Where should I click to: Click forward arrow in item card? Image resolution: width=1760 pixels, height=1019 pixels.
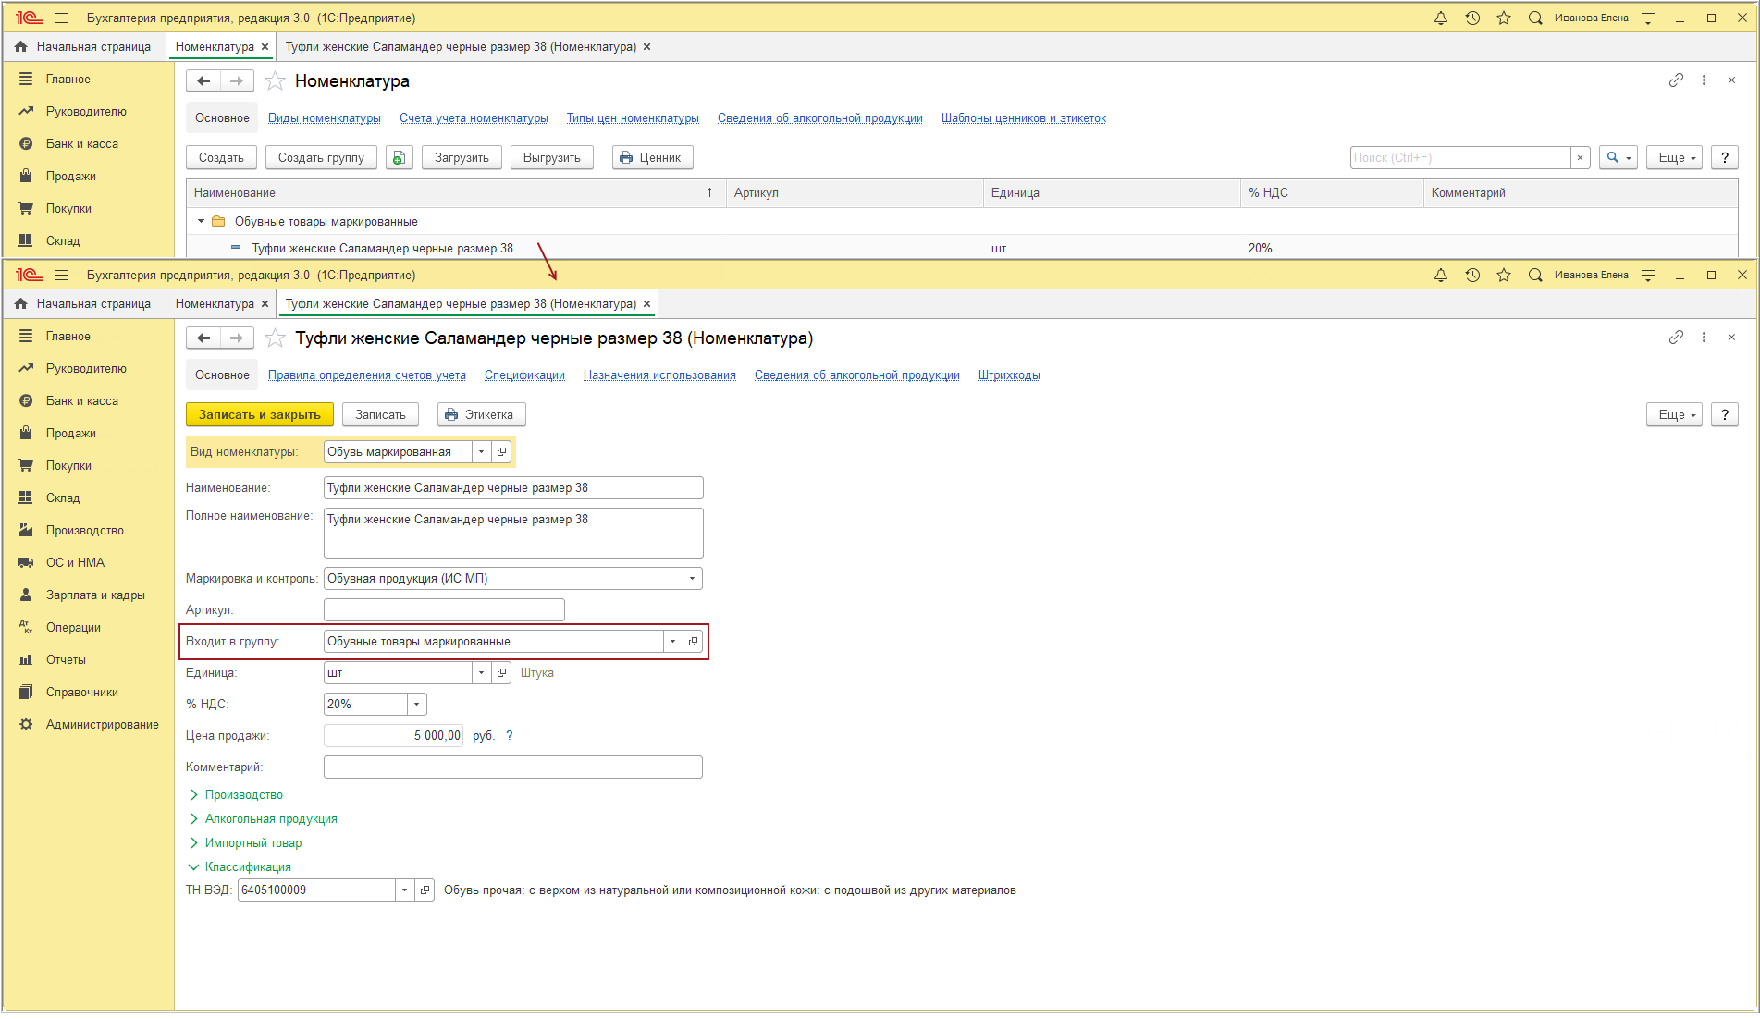coord(237,338)
